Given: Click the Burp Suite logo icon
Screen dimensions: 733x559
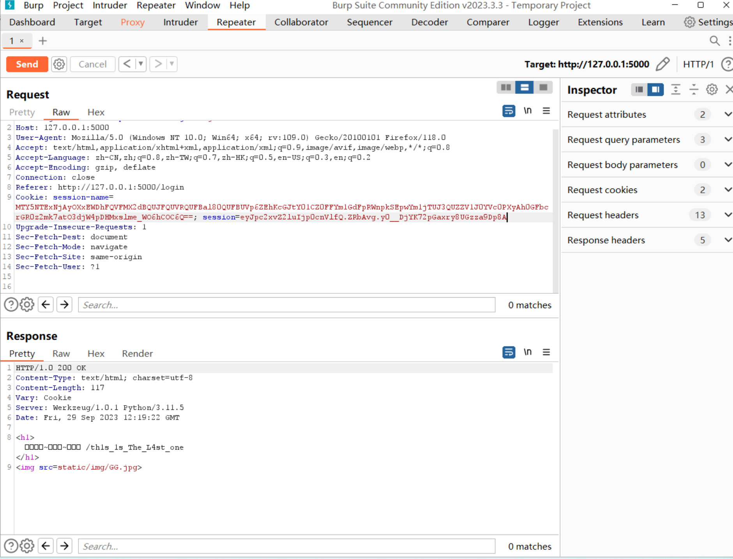Looking at the screenshot, I should (x=9, y=5).
